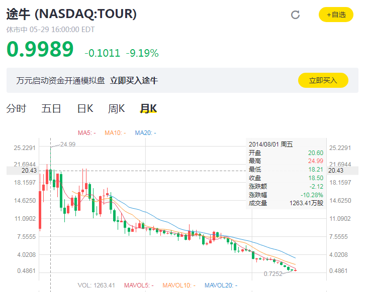Click the 万元启动资金开通模拟盘 banner text
The width and height of the screenshot is (365, 292).
pyautogui.click(x=60, y=81)
